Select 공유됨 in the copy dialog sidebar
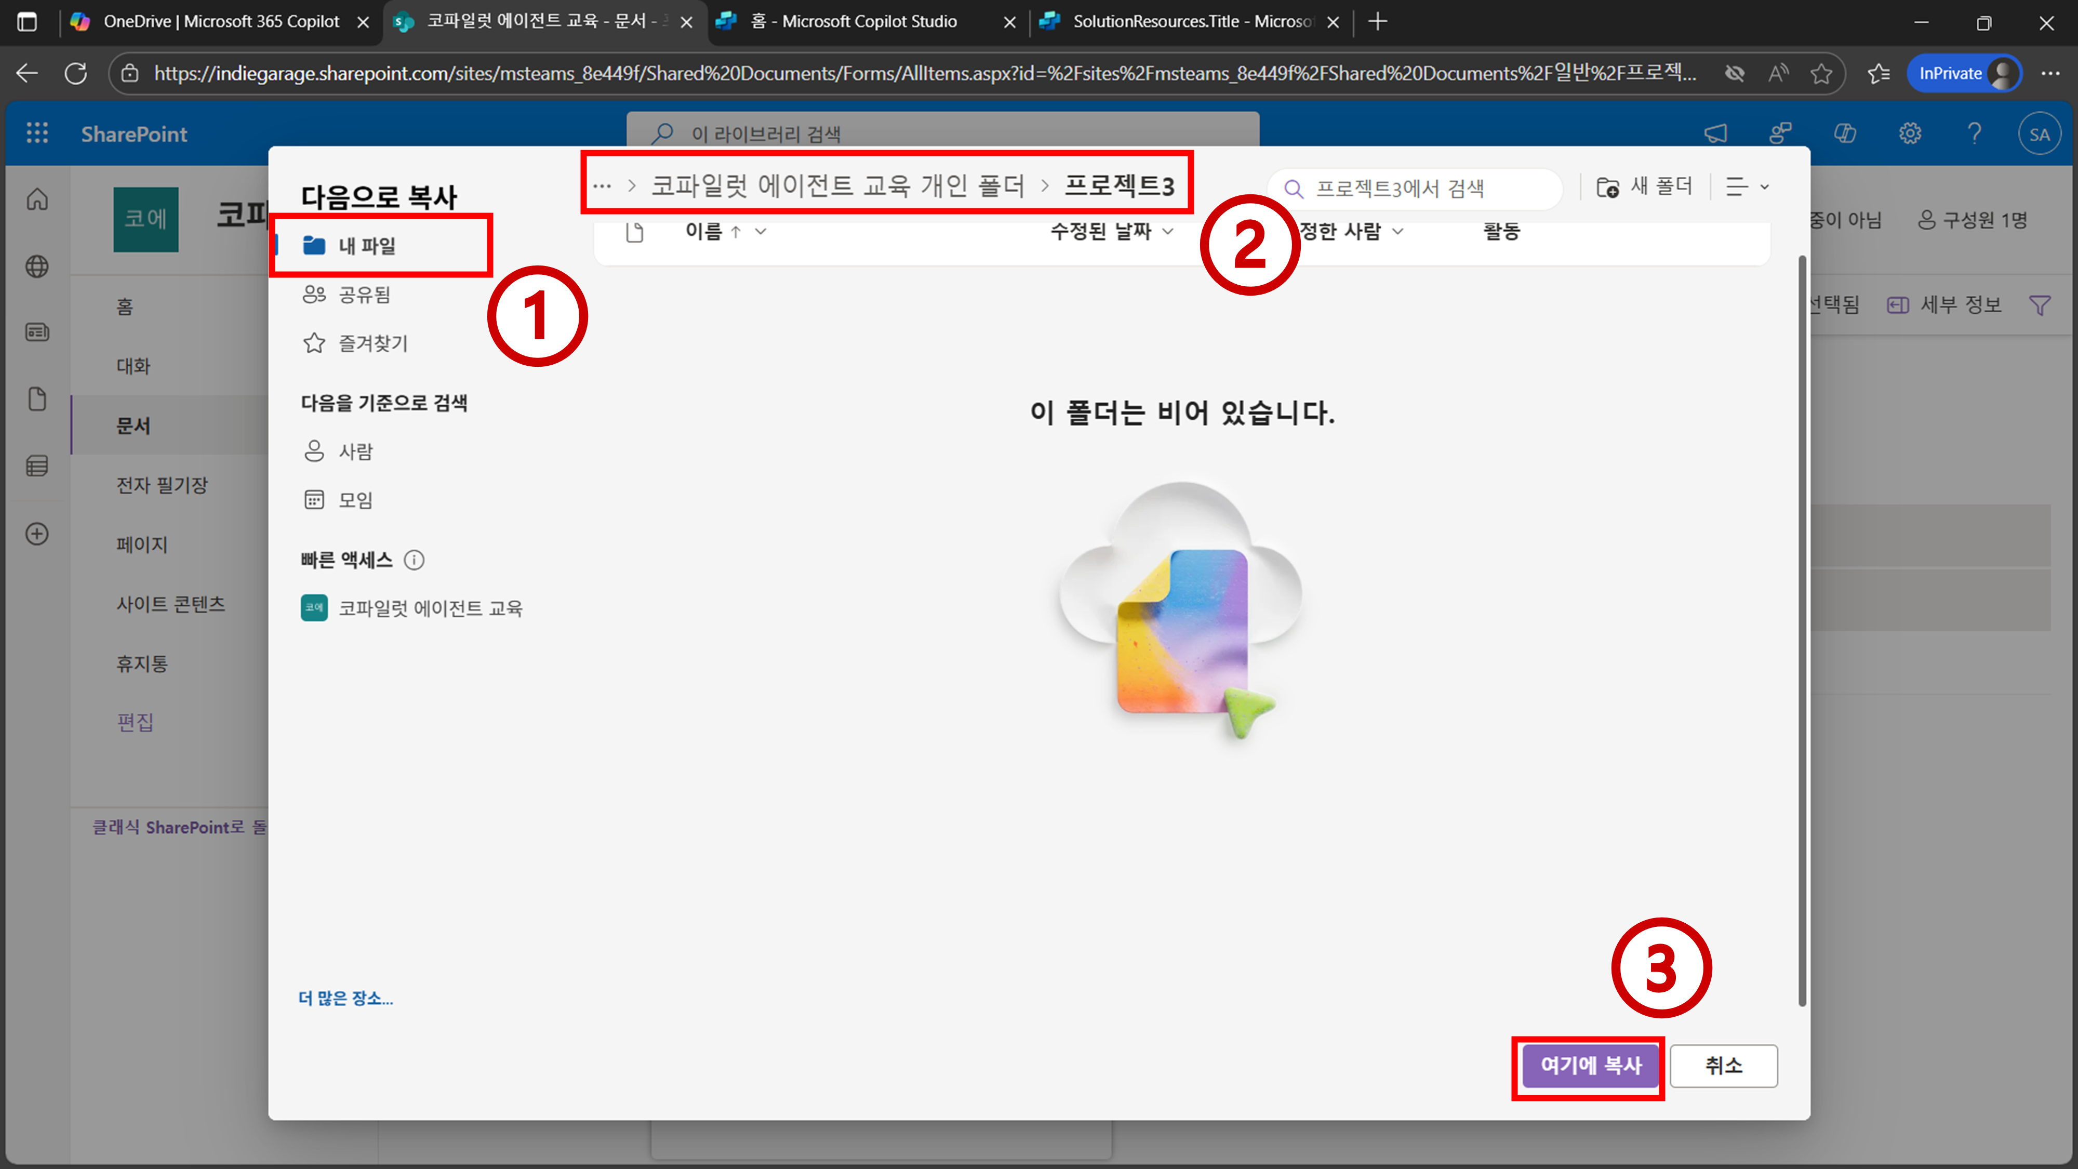The width and height of the screenshot is (2078, 1169). [364, 295]
